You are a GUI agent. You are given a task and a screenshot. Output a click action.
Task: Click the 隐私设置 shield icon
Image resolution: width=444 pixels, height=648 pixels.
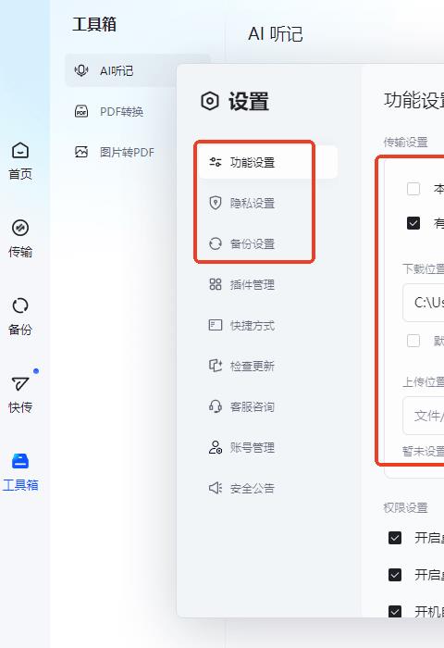pyautogui.click(x=216, y=203)
